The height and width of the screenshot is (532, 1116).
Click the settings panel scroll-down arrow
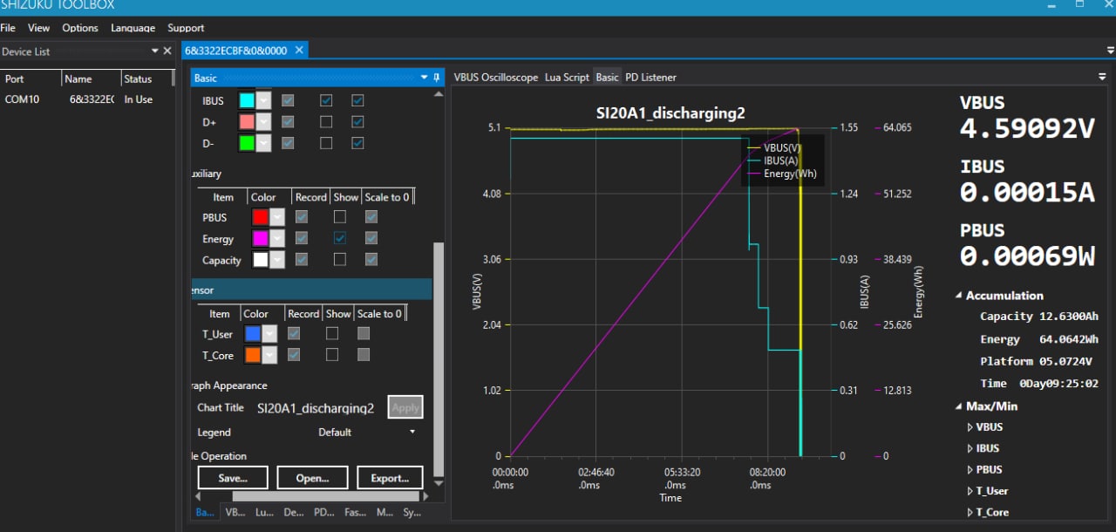click(439, 482)
